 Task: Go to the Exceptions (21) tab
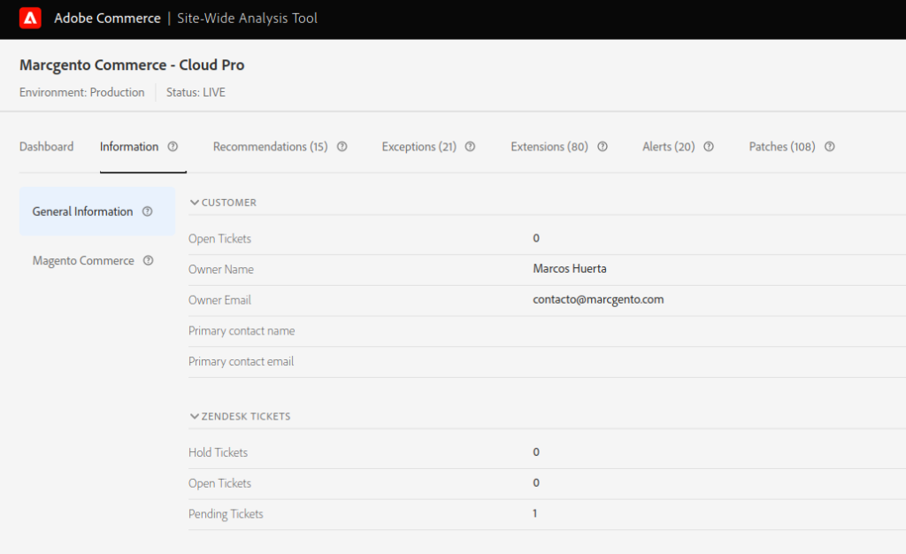coord(418,147)
